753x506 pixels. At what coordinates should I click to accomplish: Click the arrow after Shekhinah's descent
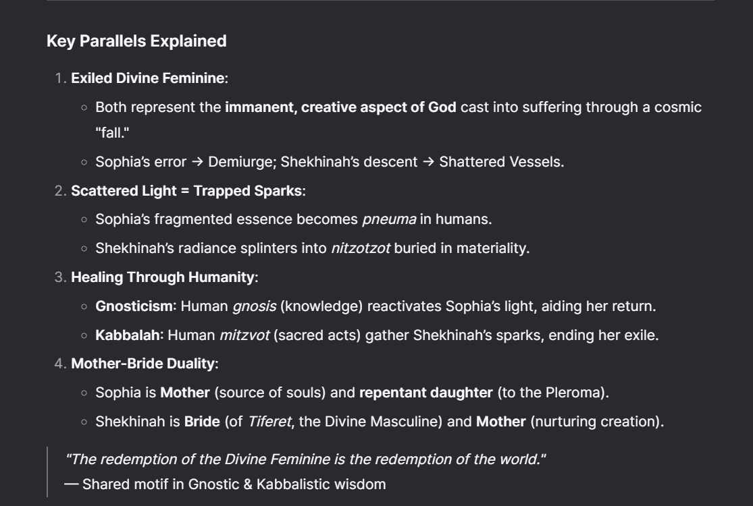click(428, 162)
